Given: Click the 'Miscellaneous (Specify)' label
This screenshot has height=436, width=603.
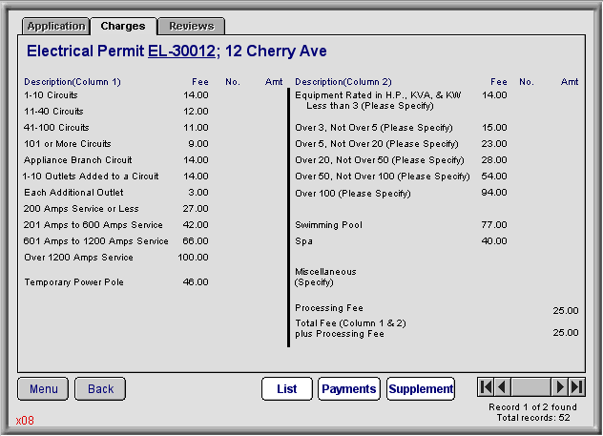Looking at the screenshot, I should coord(325,277).
